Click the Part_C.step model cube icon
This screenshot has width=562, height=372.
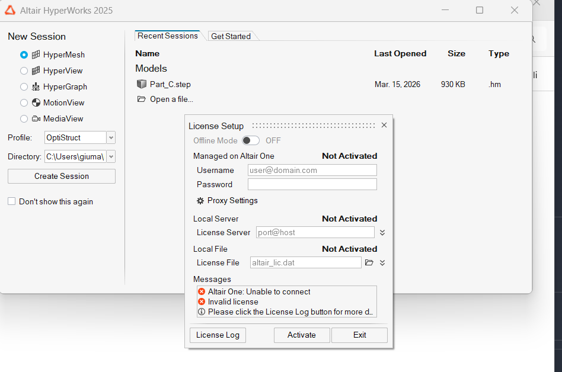click(x=142, y=84)
